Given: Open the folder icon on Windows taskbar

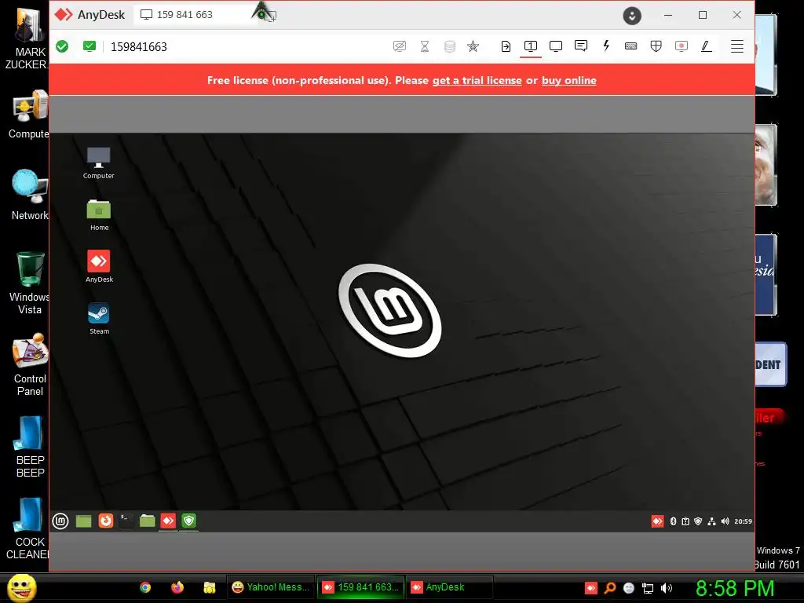Looking at the screenshot, I should [x=209, y=587].
